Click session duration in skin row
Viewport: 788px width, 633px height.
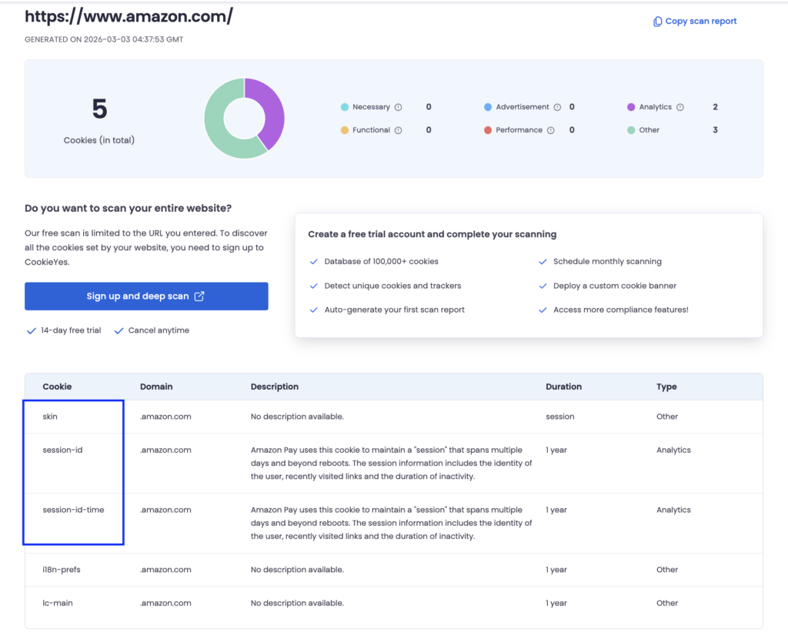coord(560,417)
